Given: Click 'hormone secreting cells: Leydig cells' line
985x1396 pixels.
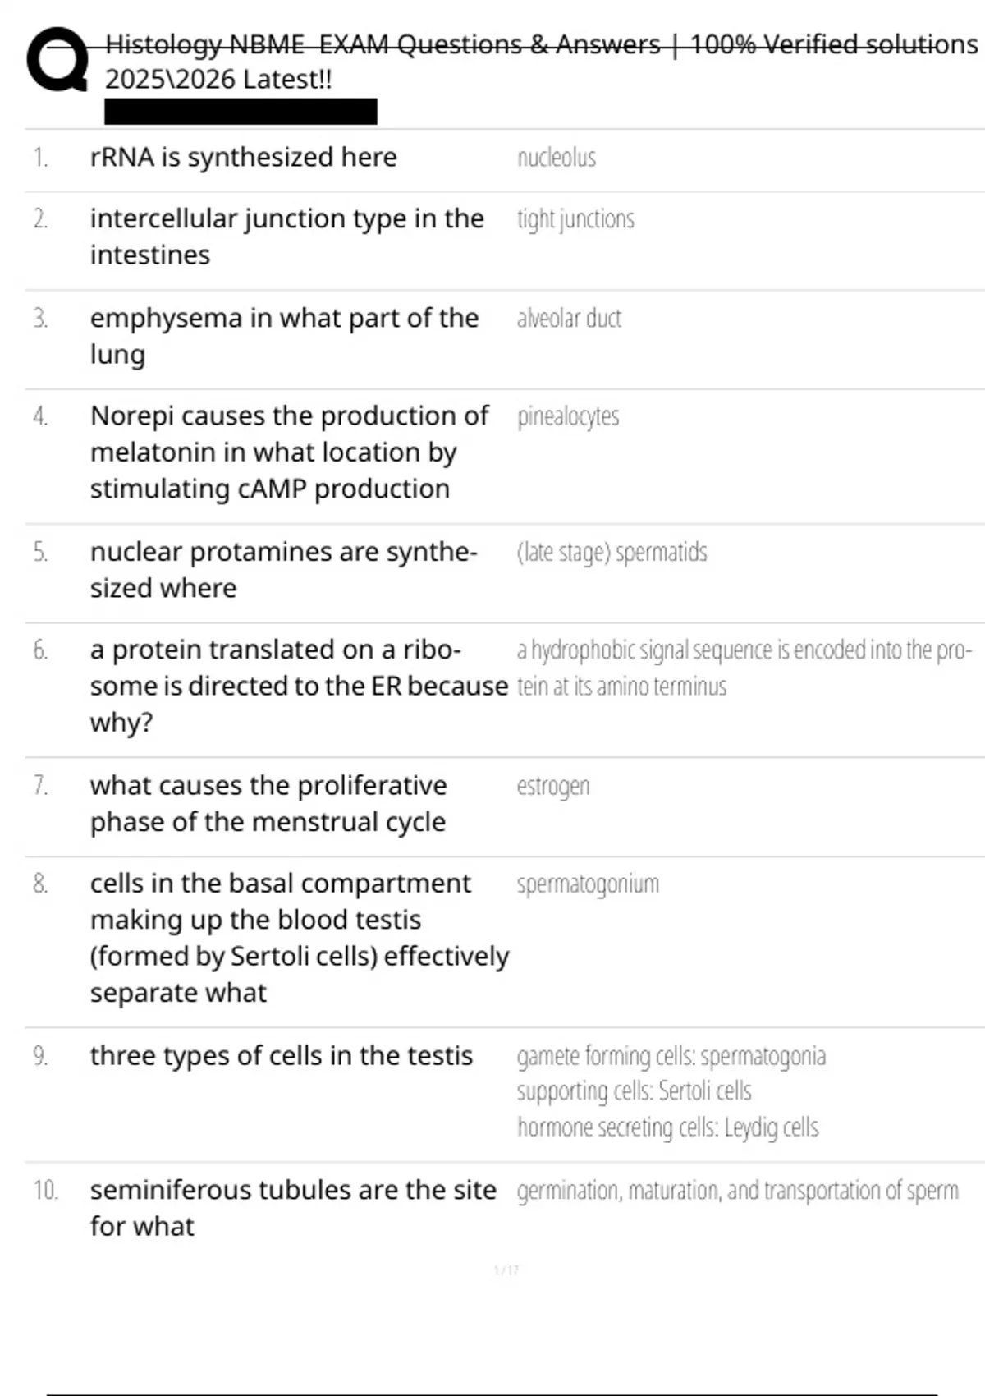Looking at the screenshot, I should pos(667,1127).
